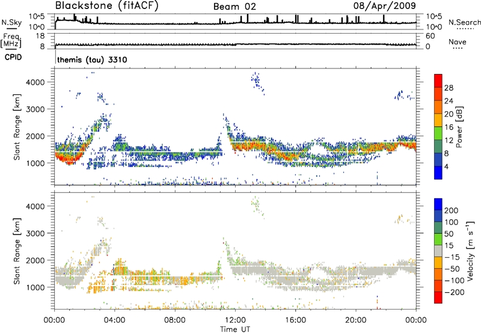The width and height of the screenshot is (481, 333).
Task: Click the 08:00 time tick label
Action: [175, 320]
